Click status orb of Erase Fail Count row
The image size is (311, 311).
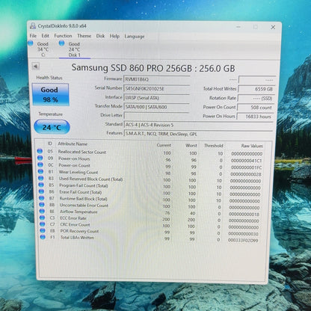(41, 191)
